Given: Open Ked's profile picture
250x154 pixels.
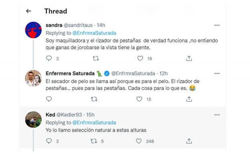Looking at the screenshot, I should (x=33, y=120).
